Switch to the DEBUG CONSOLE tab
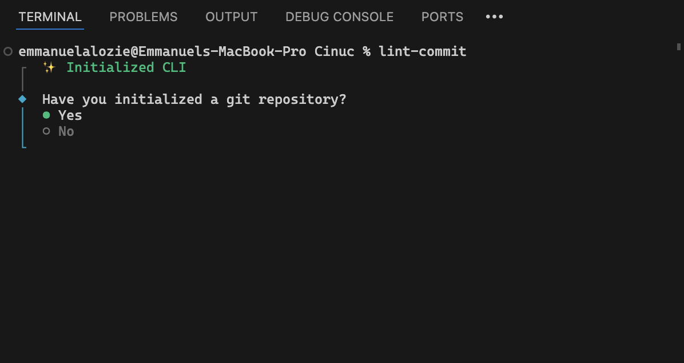684x363 pixels. (339, 17)
